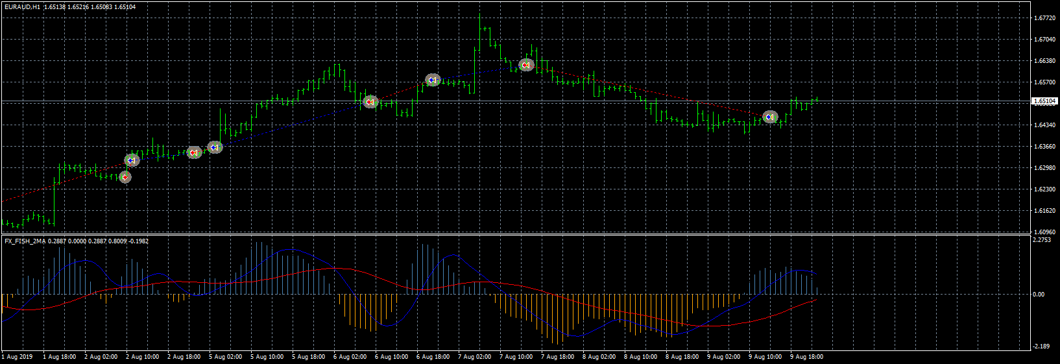Click red trade arrow near 7 Aug 10:00
The width and height of the screenshot is (1060, 364).
tap(526, 65)
